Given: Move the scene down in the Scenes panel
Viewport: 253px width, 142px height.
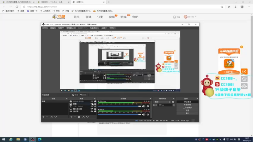Looking at the screenshot, I should click(56, 117).
